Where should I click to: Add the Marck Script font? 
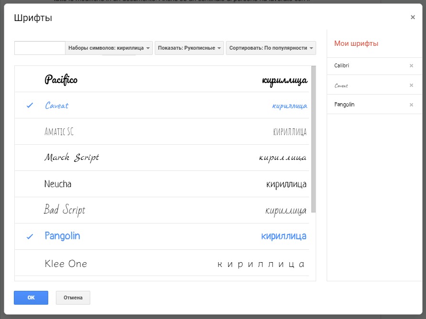162,158
